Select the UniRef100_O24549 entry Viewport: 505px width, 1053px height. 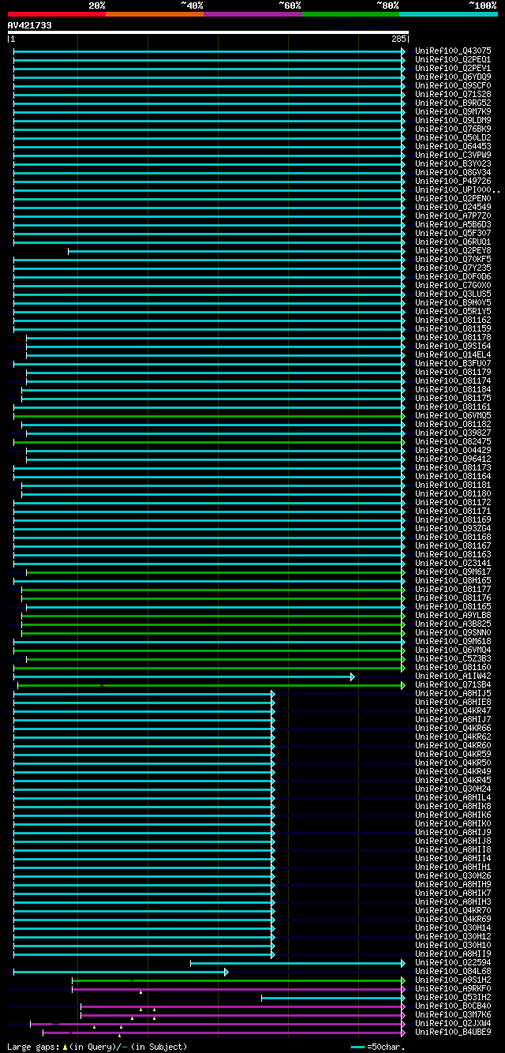(x=453, y=207)
